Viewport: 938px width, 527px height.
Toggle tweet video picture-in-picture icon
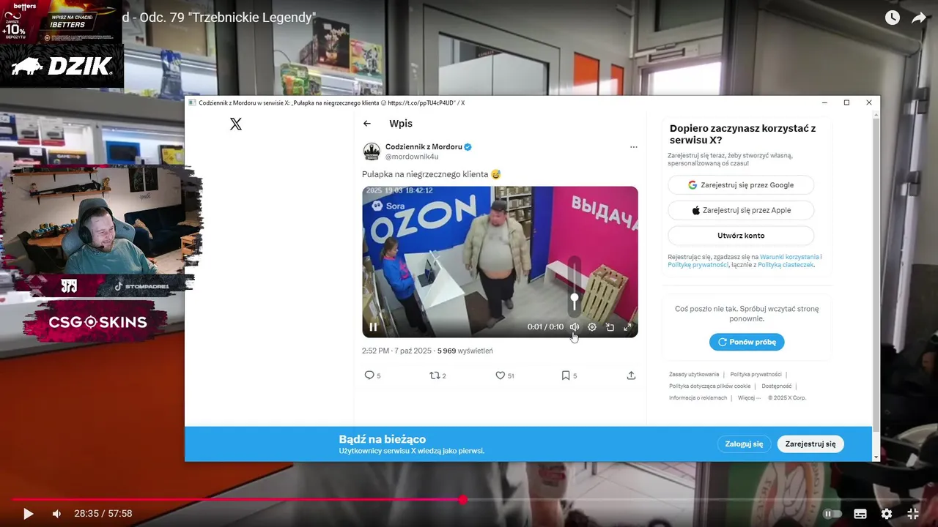coord(610,327)
